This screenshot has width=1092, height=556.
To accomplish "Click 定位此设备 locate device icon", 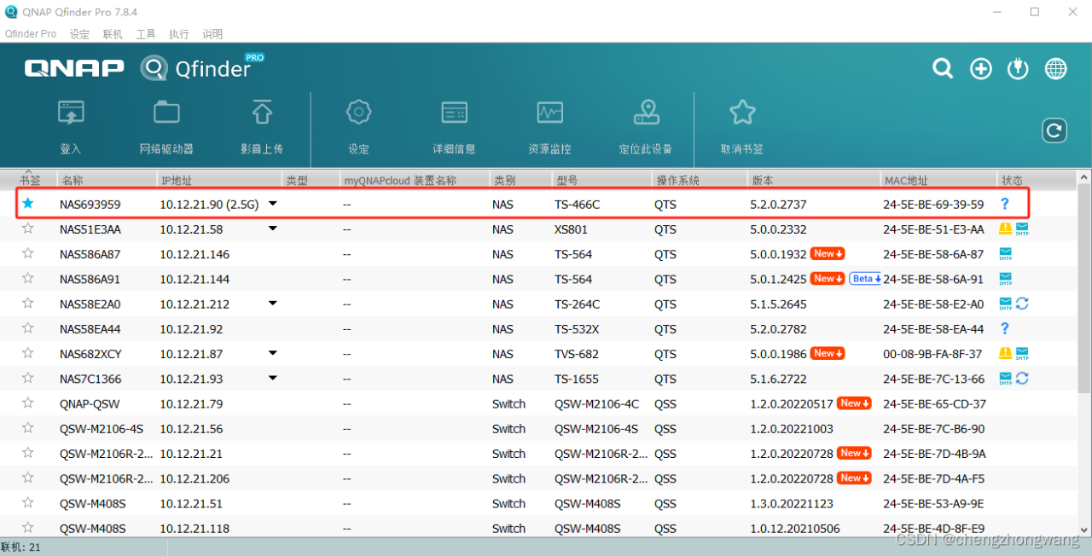I will tap(646, 114).
